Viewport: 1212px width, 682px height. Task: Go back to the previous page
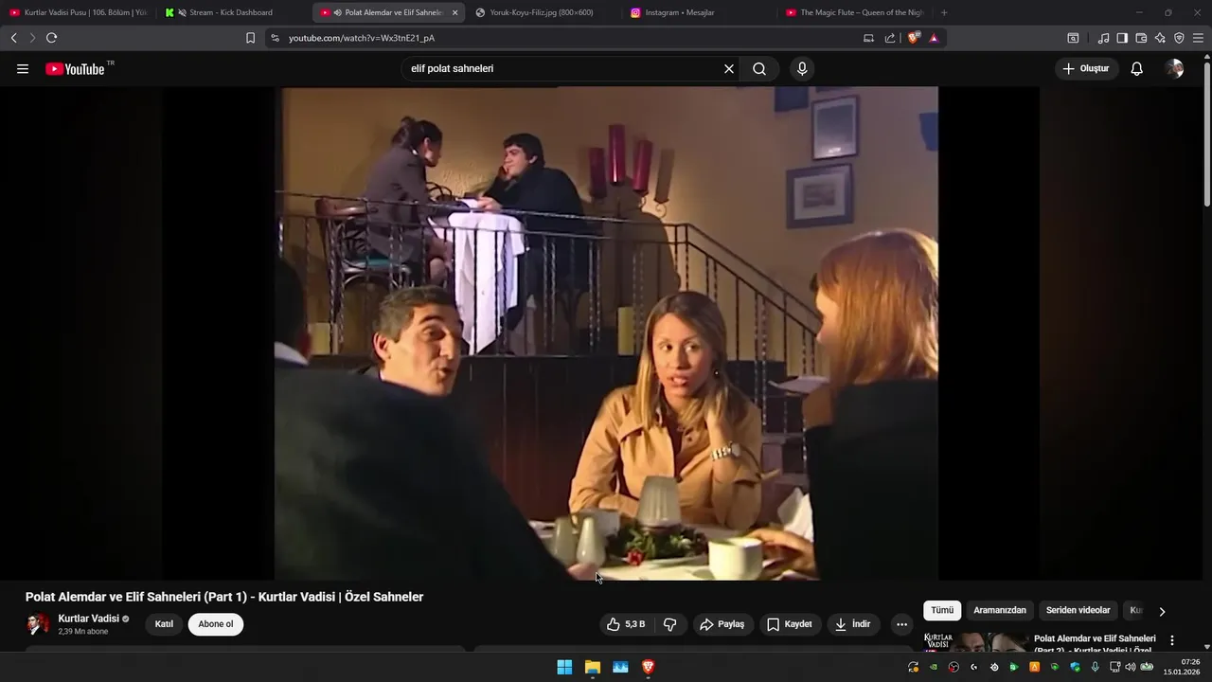pyautogui.click(x=13, y=38)
